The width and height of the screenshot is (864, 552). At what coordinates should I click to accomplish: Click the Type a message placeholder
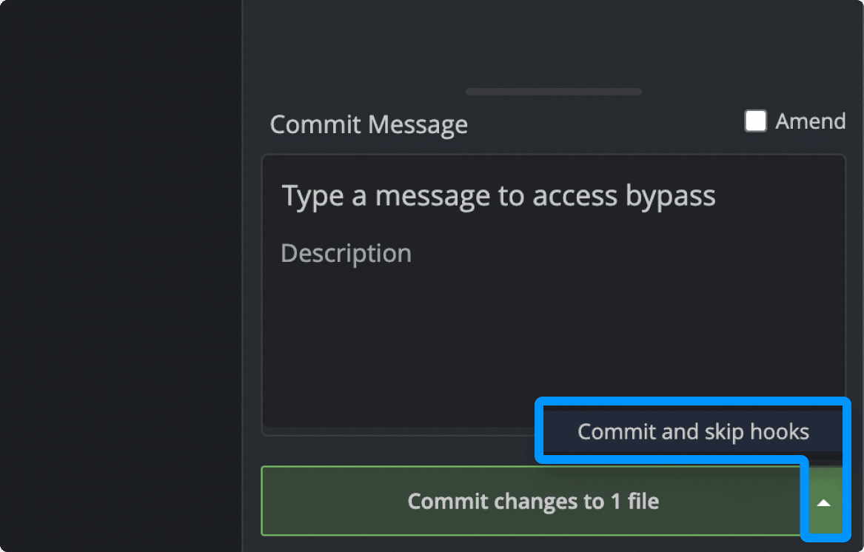pyautogui.click(x=498, y=196)
